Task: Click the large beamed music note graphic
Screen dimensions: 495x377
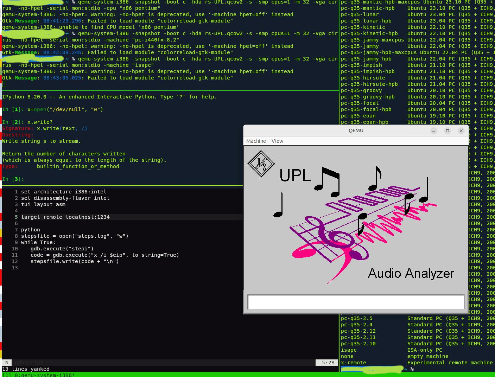Action: pos(328,181)
